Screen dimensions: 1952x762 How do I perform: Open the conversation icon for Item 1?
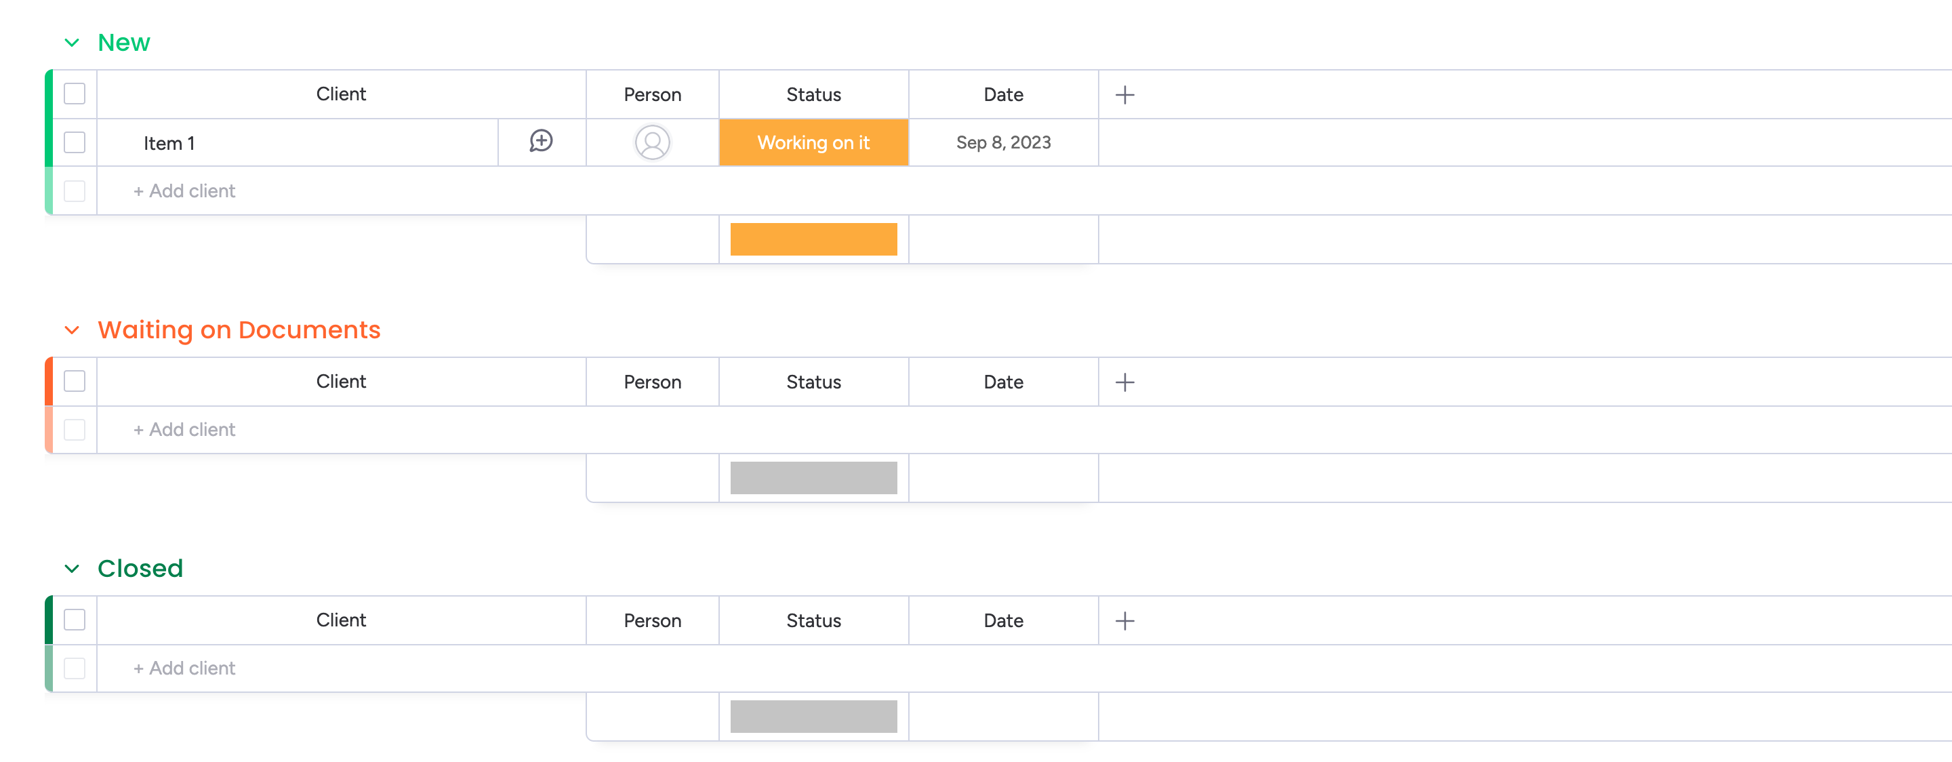point(541,142)
